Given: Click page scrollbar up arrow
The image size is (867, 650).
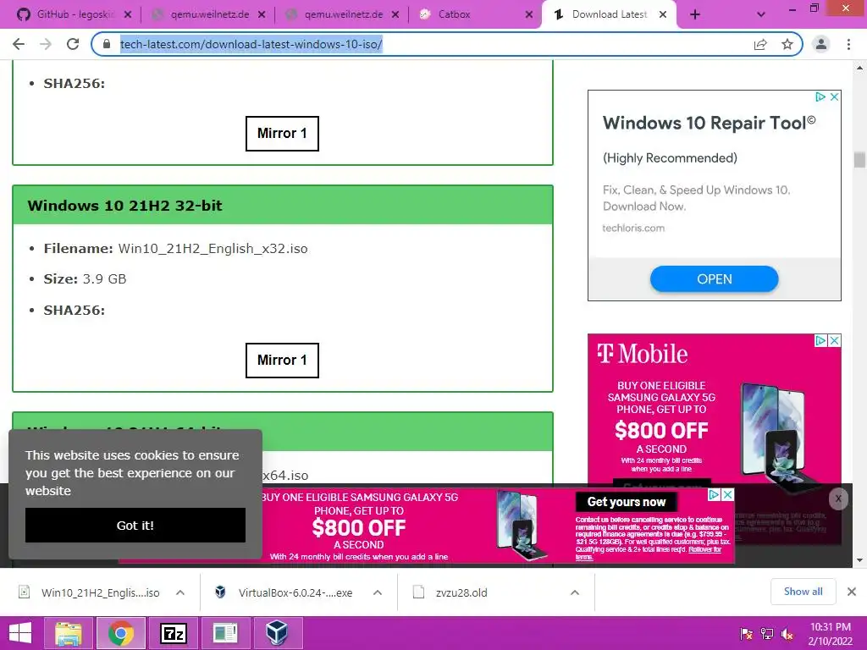Looking at the screenshot, I should coord(859,68).
